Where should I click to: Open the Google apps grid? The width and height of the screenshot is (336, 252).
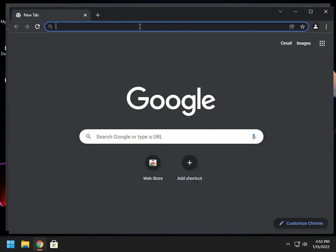(x=322, y=43)
